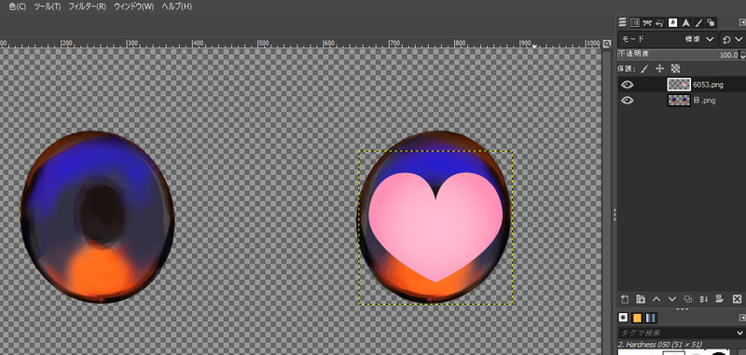Open layers dock configuration menu button
Image resolution: width=746 pixels, height=355 pixels.
[741, 22]
